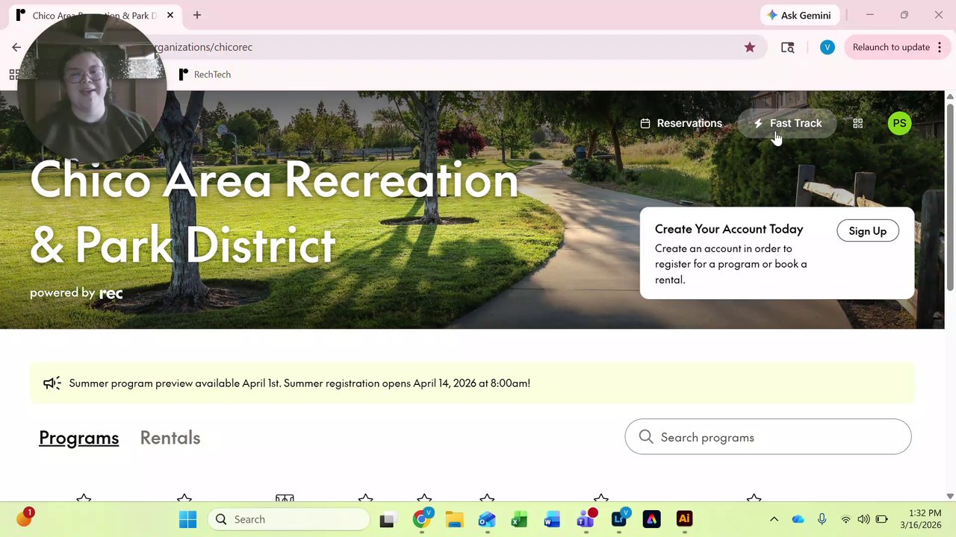Click the battery tray icon
The width and height of the screenshot is (956, 537).
[881, 519]
